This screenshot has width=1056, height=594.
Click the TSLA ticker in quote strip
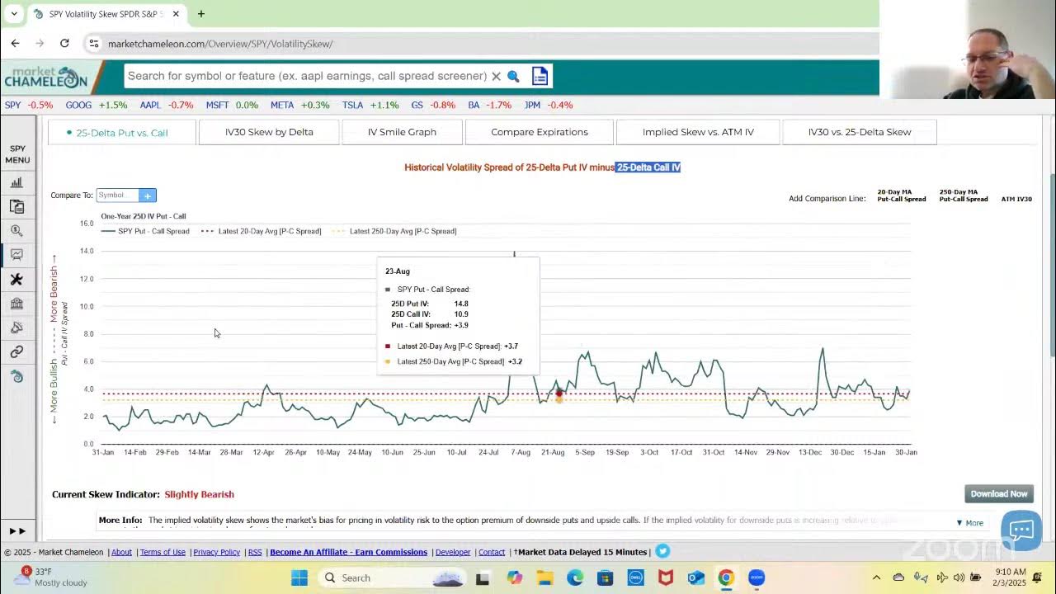353,105
